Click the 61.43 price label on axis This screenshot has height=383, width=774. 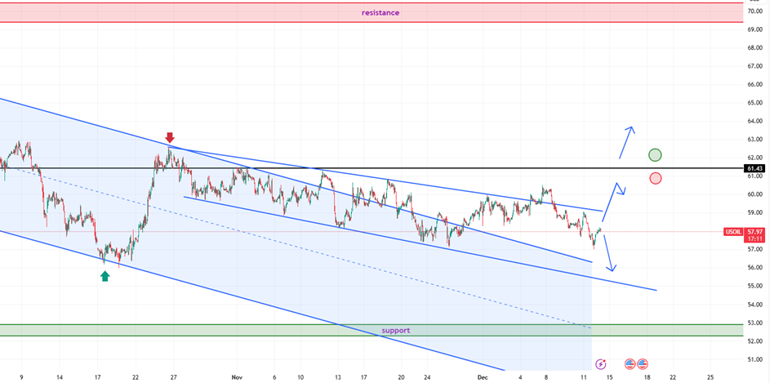[754, 168]
